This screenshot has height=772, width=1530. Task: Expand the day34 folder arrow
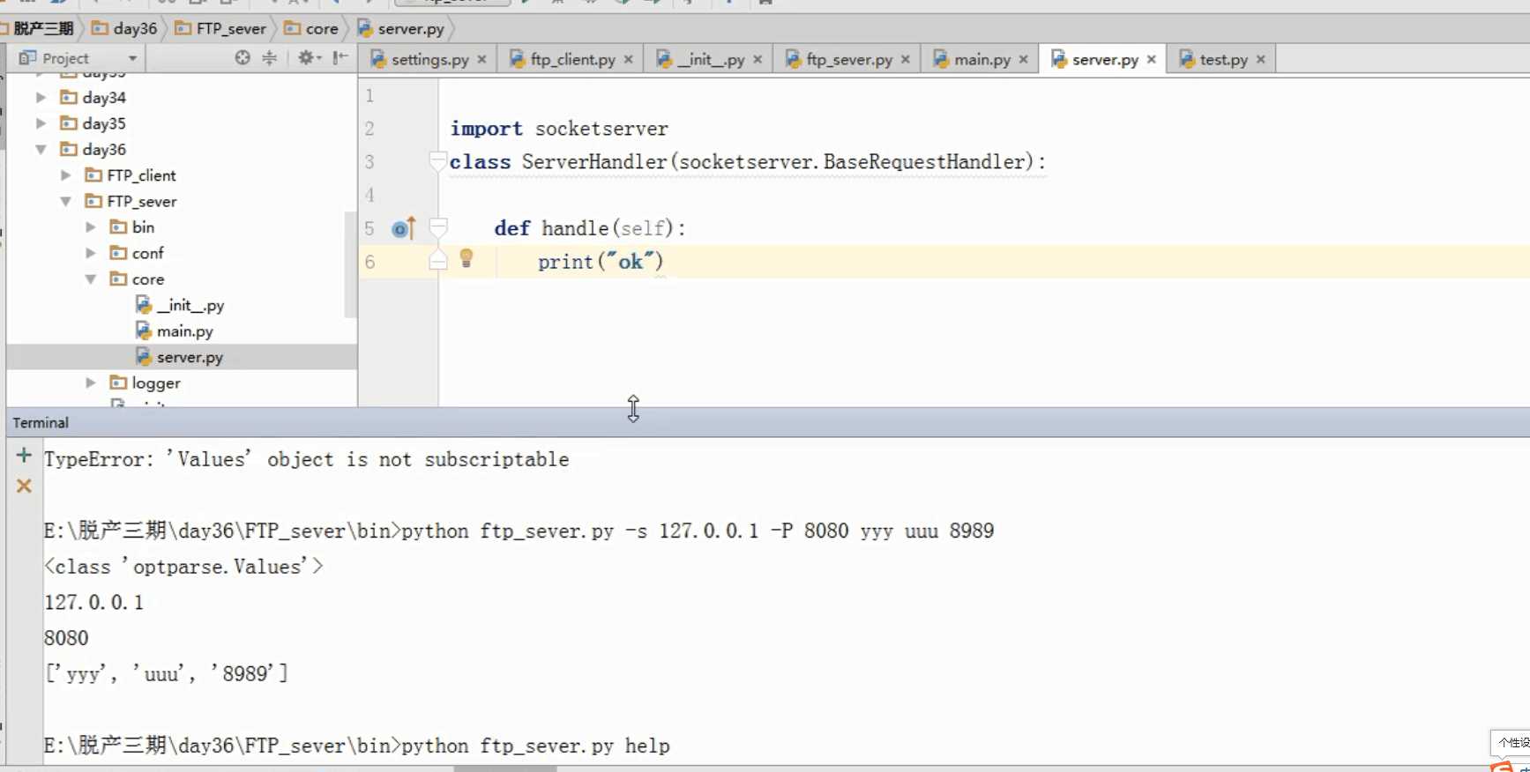(x=41, y=97)
